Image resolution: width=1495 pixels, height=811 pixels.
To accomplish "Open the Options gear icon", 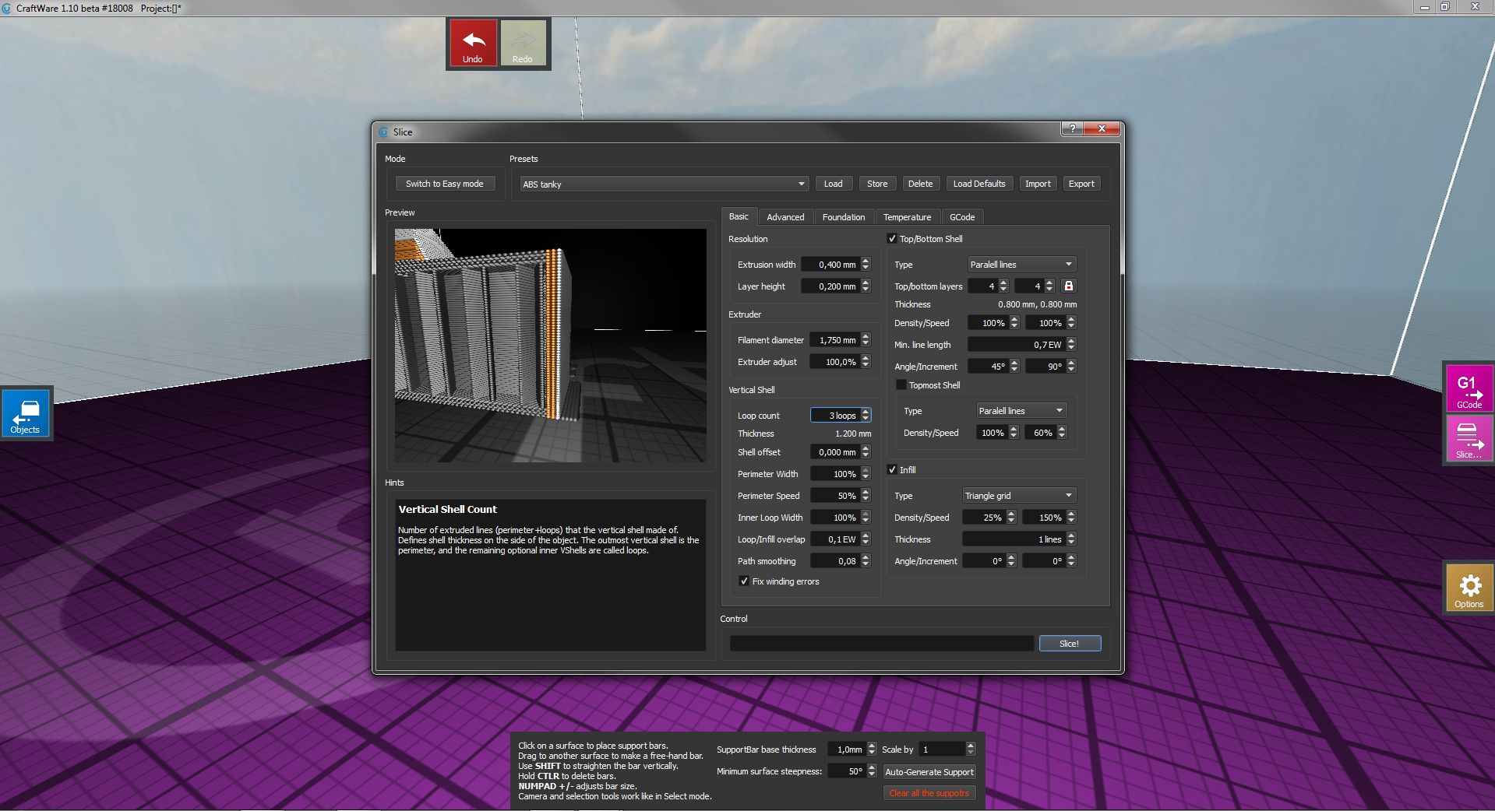I will [x=1469, y=589].
